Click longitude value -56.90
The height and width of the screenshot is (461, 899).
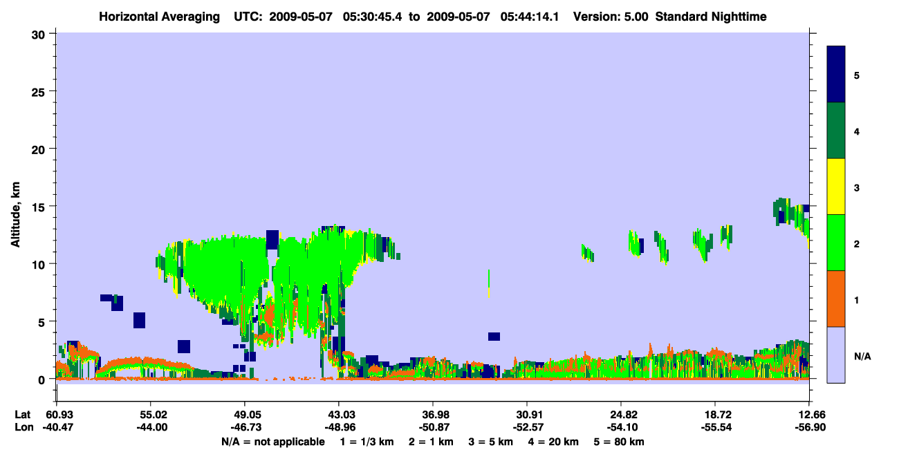(x=809, y=428)
